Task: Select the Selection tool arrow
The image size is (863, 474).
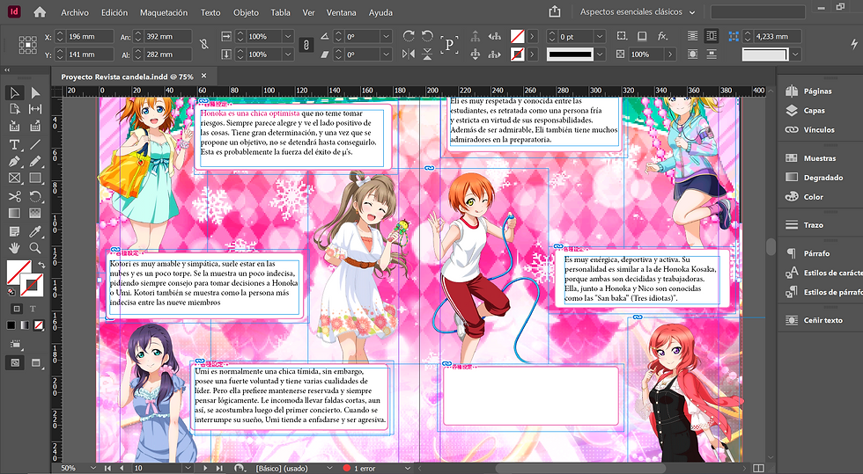Action: tap(15, 92)
